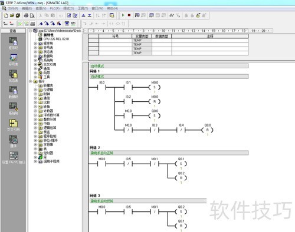The height and width of the screenshot is (232, 295).
Task: Expand the 调用子程序 folder
Action: [x=35, y=161]
